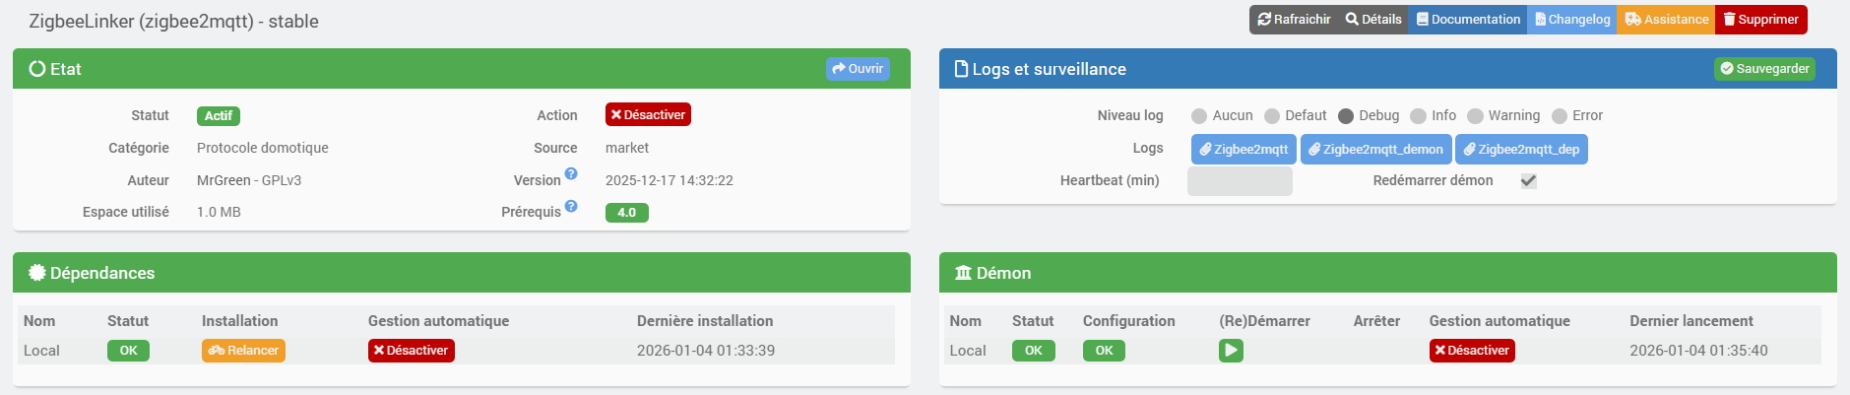
Task: Click the Assistance ambulance button
Action: pyautogui.click(x=1666, y=20)
